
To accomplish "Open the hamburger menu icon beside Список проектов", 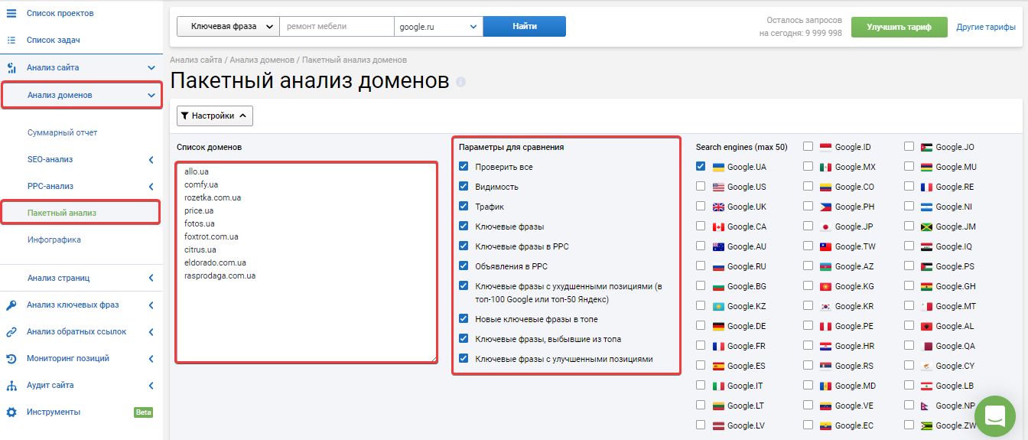I will (x=11, y=14).
